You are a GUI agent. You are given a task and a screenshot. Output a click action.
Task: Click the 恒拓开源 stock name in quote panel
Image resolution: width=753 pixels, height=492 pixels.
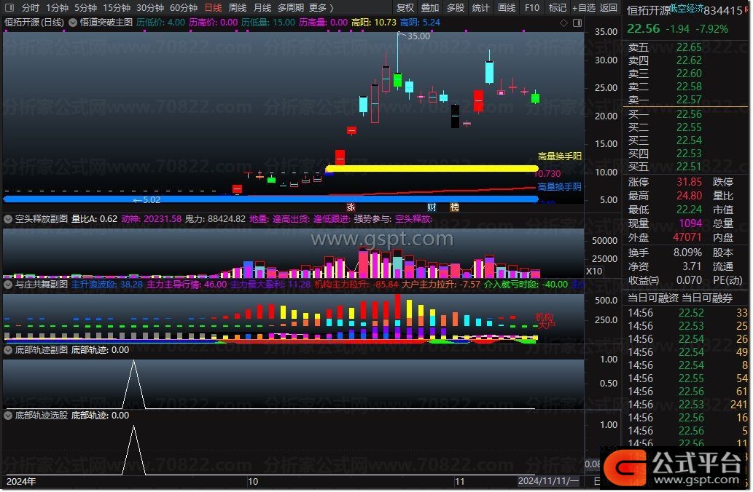tap(648, 10)
